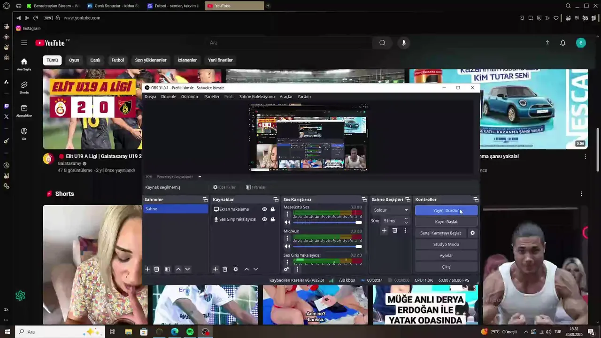Open Düzenle menu in OBS
This screenshot has width=601, height=338.
[169, 97]
